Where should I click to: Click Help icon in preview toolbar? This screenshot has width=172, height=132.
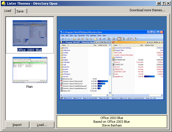tap(135, 39)
